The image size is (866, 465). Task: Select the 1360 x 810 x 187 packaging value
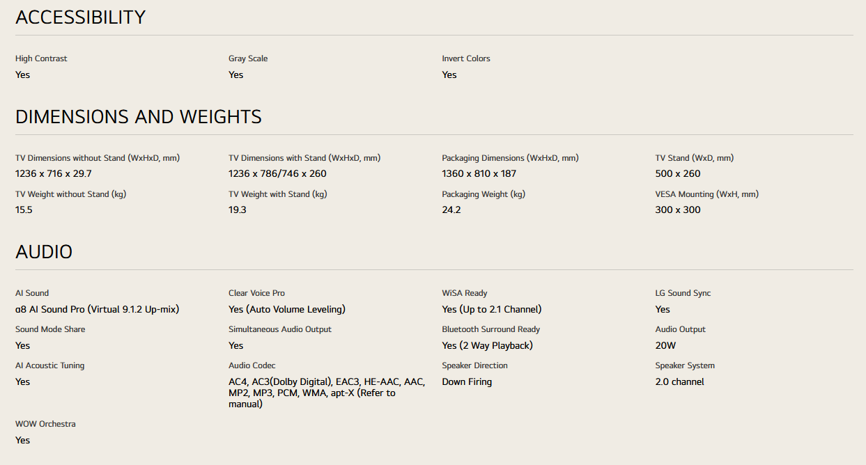pos(479,173)
